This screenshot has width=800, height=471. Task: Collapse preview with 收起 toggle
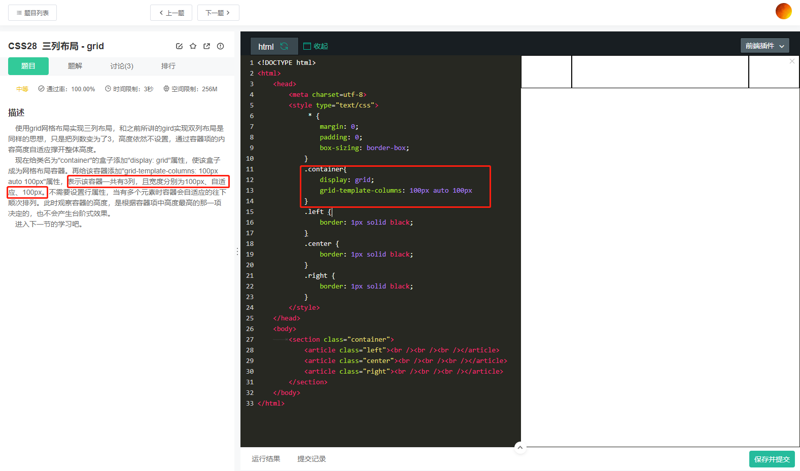tap(316, 46)
